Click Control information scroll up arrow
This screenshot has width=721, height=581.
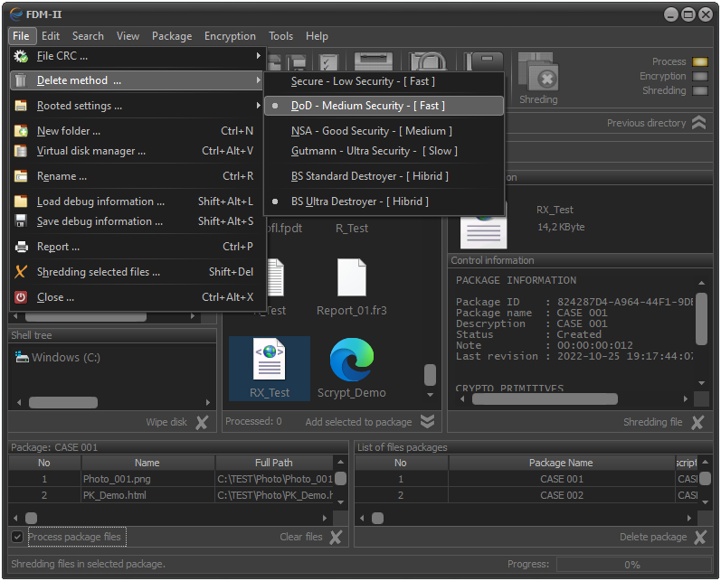tap(701, 283)
